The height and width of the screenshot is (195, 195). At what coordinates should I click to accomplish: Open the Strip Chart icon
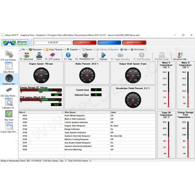pos(9,114)
